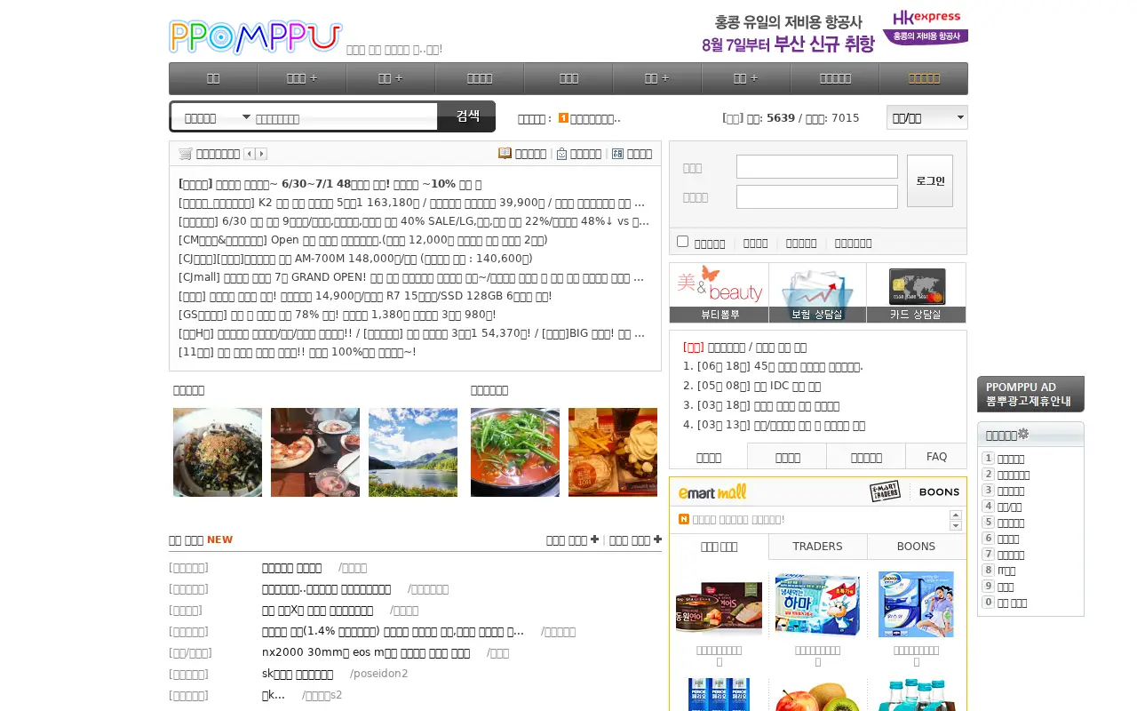Tick the checkbox under the login form
Screen dimensions: 1137x711
click(682, 242)
